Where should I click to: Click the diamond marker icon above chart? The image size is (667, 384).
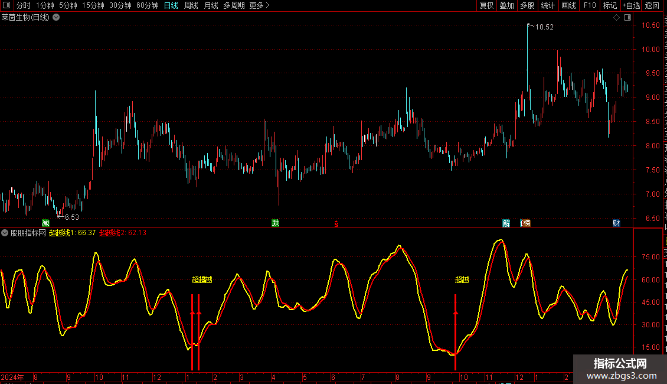click(x=616, y=18)
